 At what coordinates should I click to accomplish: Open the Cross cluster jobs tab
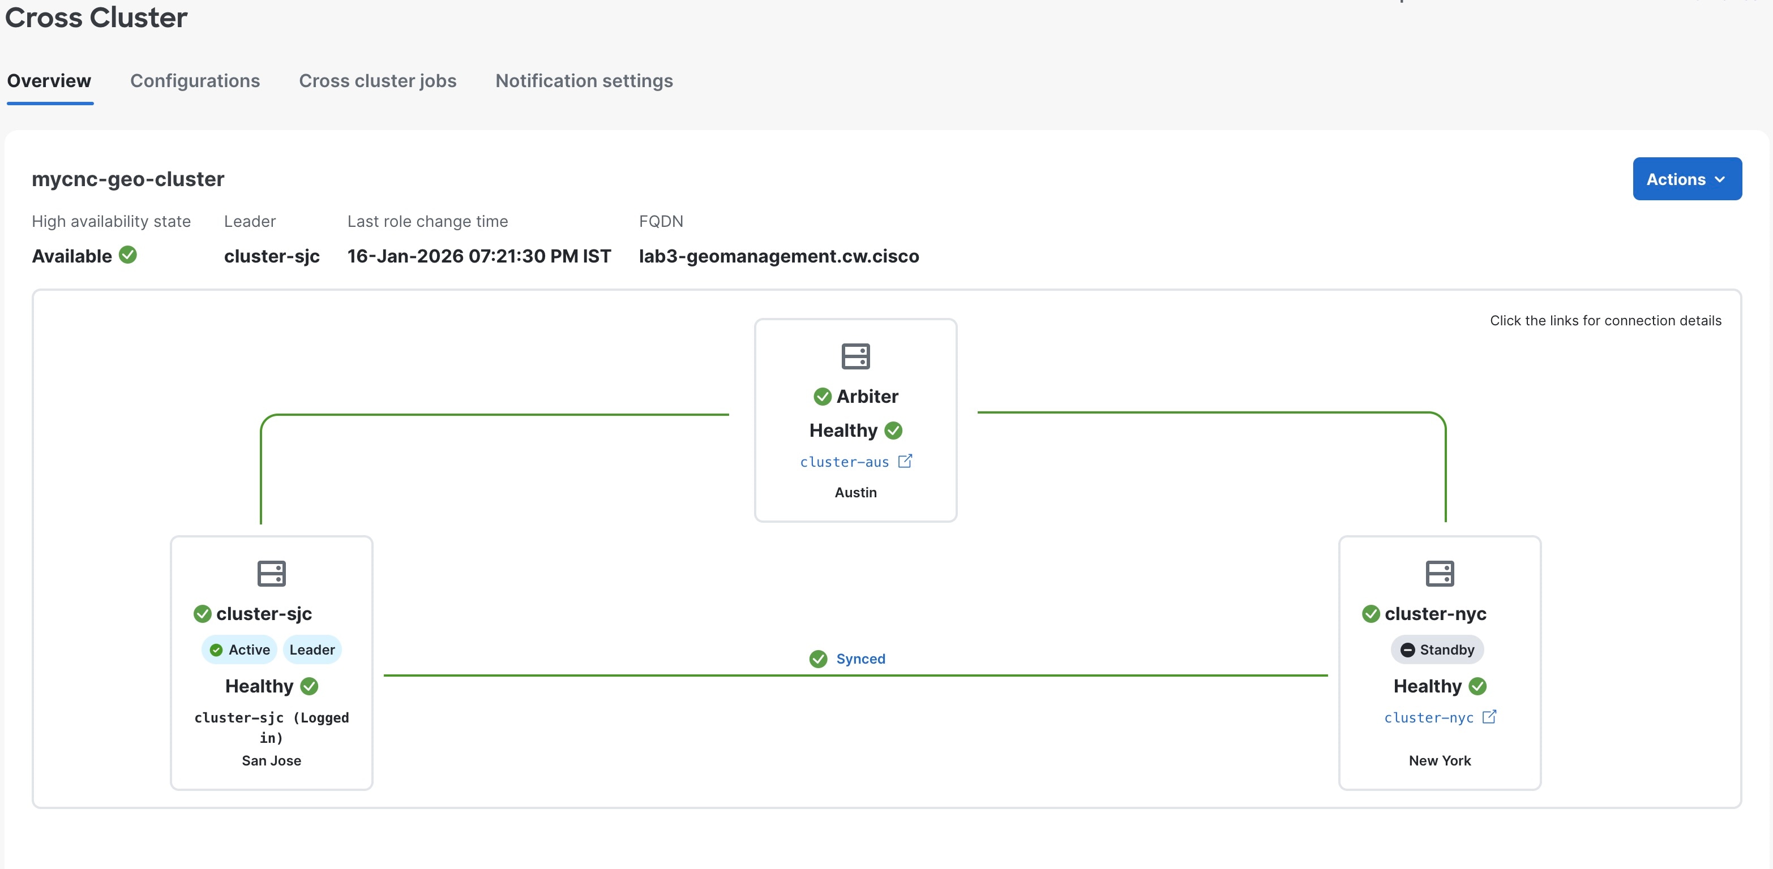point(377,80)
